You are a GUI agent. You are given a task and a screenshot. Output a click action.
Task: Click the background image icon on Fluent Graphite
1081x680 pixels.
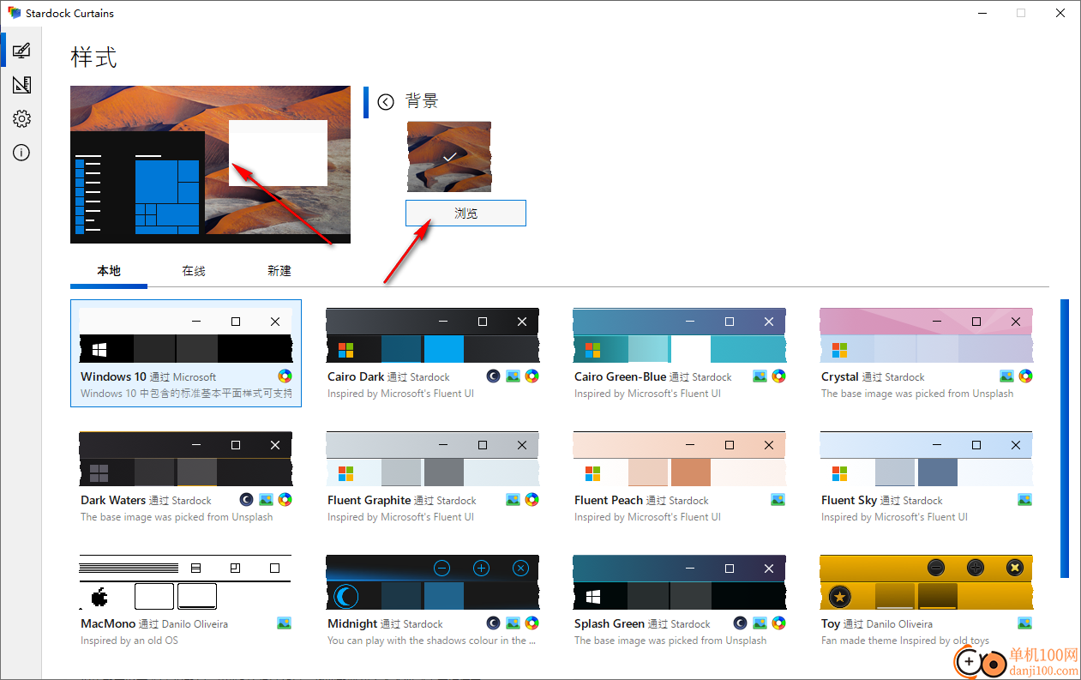[513, 499]
